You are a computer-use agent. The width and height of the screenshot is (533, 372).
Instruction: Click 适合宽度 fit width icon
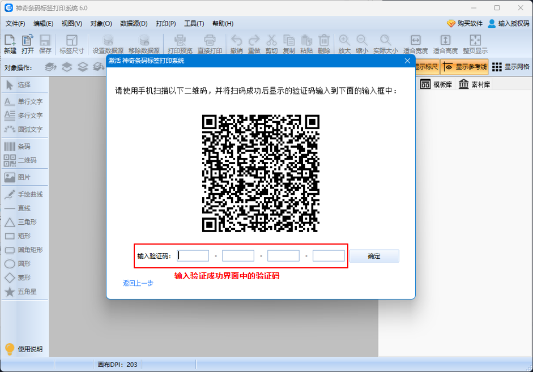415,44
